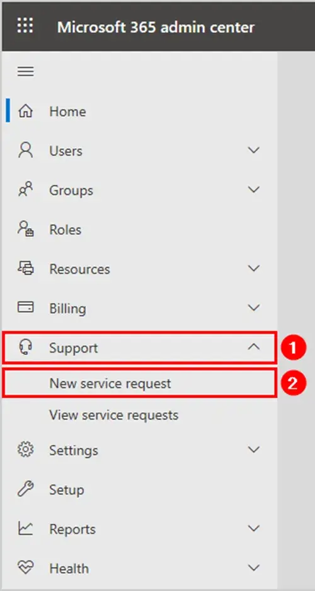Click the Resources printer icon

[26, 268]
